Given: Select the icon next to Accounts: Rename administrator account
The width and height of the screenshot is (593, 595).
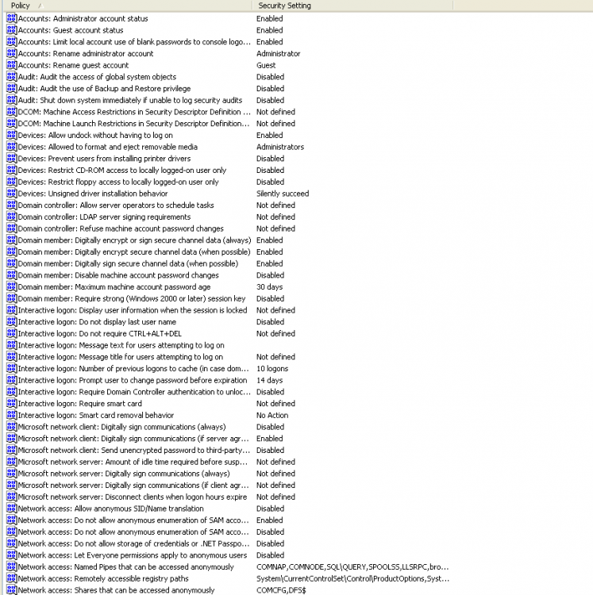Looking at the screenshot, I should click(12, 53).
